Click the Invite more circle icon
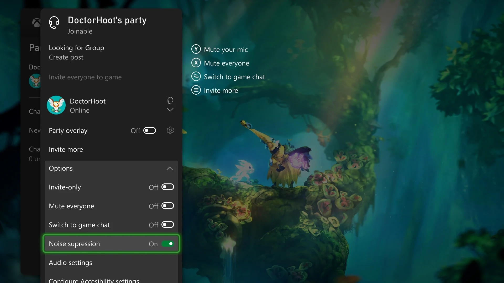Screen dimensions: 504x283 point(196,90)
